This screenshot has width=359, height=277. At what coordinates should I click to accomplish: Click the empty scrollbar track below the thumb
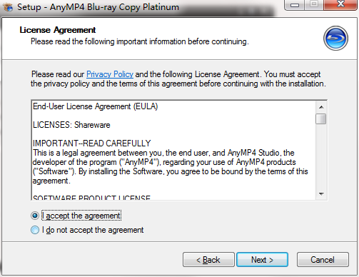[x=321, y=156]
